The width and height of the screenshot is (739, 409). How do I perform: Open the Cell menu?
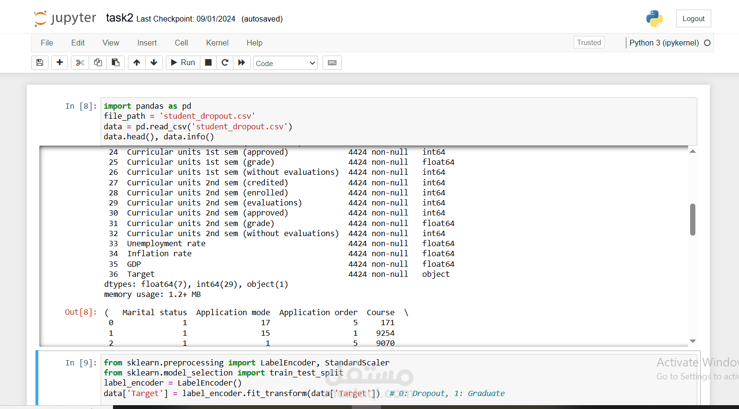tap(181, 43)
